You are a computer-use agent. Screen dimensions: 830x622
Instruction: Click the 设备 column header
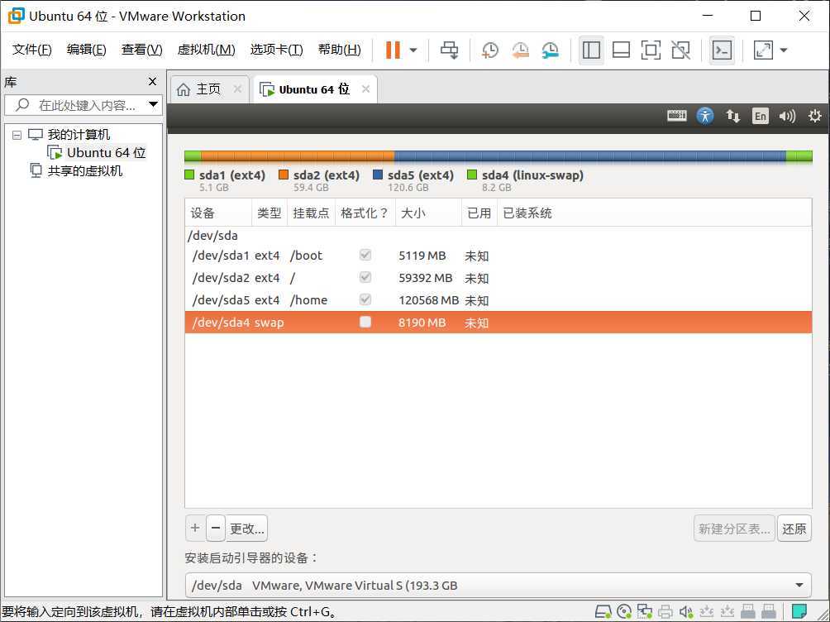[x=218, y=213]
